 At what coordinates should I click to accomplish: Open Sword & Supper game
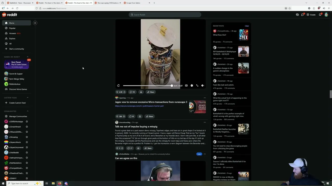point(16,74)
